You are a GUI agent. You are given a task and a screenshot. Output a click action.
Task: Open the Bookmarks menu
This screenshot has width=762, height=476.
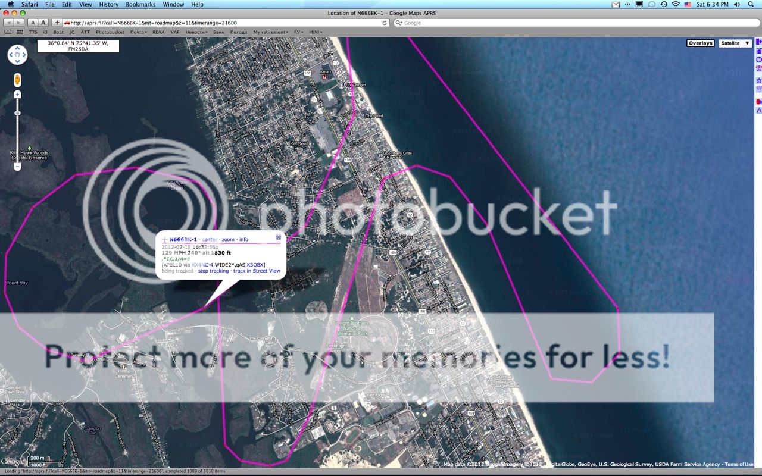[140, 4]
